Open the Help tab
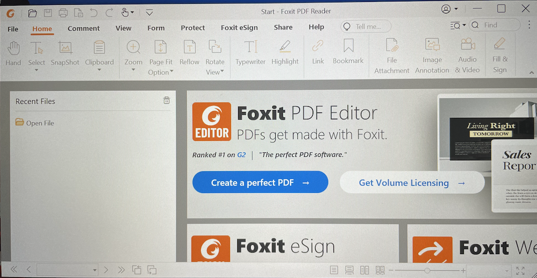Screen dimensions: 537x278 click(316, 27)
